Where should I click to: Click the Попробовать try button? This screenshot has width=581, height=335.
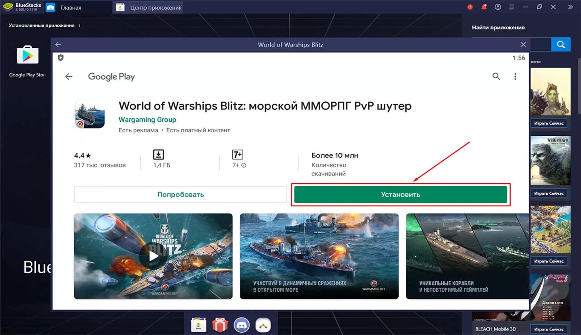pyautogui.click(x=181, y=195)
